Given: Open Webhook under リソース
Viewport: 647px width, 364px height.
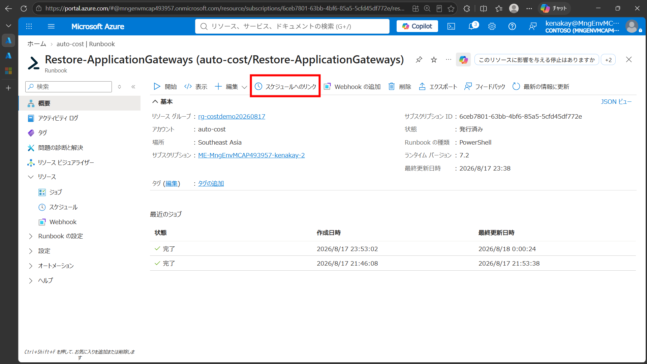Looking at the screenshot, I should (63, 222).
